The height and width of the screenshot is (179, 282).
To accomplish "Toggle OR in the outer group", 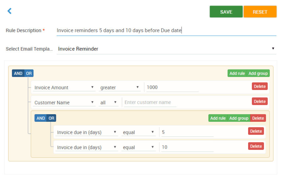I will tap(29, 73).
